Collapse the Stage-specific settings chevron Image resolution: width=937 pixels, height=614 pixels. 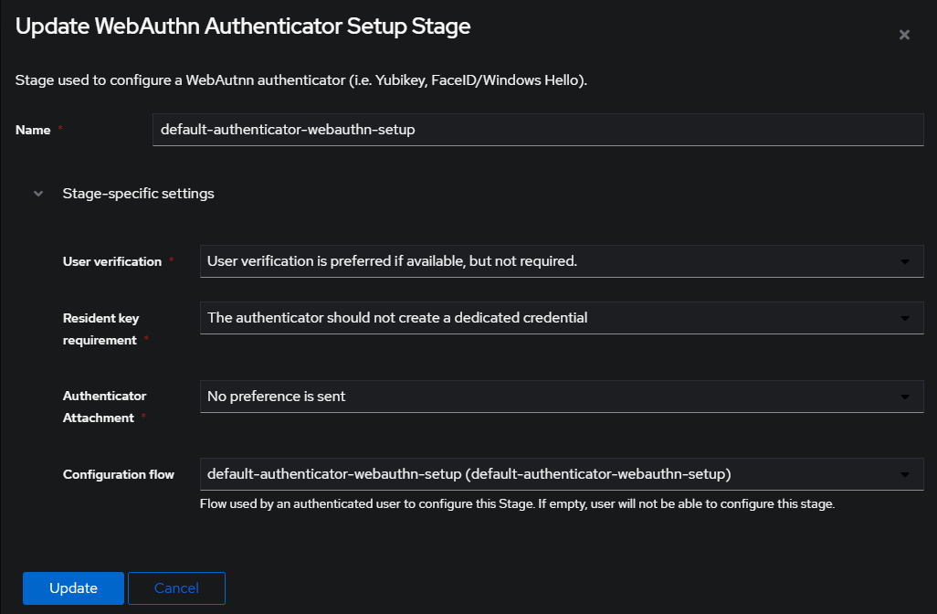[38, 194]
